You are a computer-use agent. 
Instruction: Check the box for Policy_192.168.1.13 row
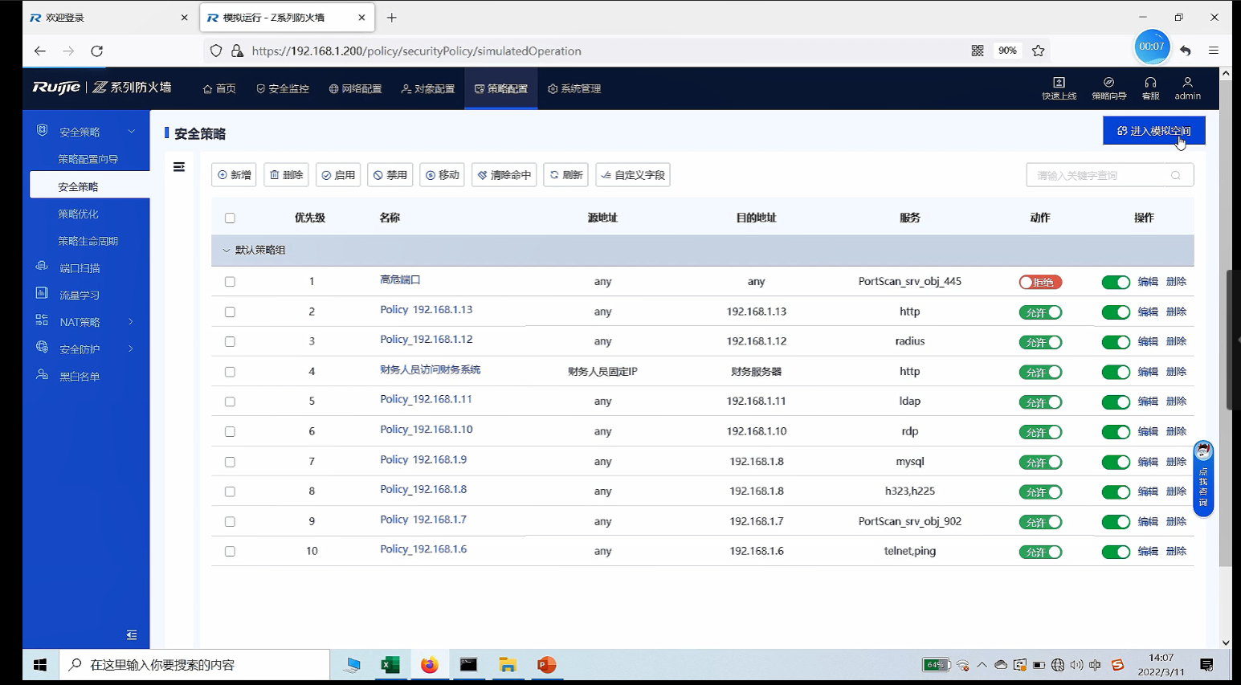[230, 312]
